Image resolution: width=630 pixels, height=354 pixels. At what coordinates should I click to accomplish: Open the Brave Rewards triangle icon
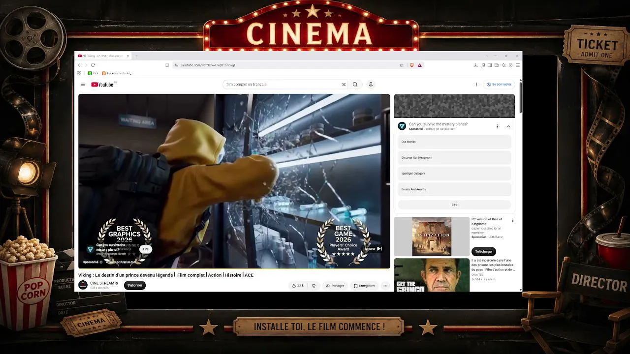tap(420, 65)
